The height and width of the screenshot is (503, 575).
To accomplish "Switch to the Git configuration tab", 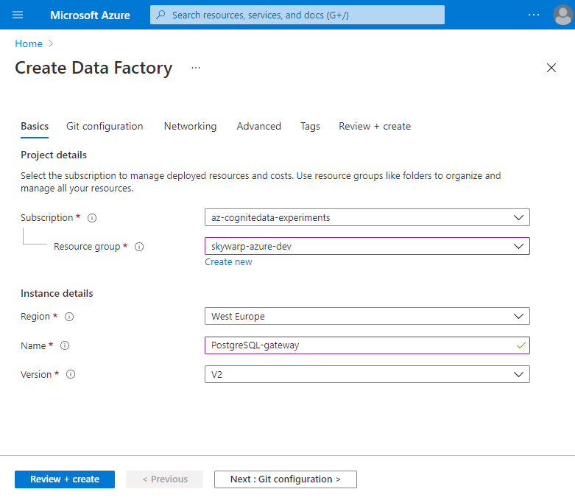I will pyautogui.click(x=105, y=126).
